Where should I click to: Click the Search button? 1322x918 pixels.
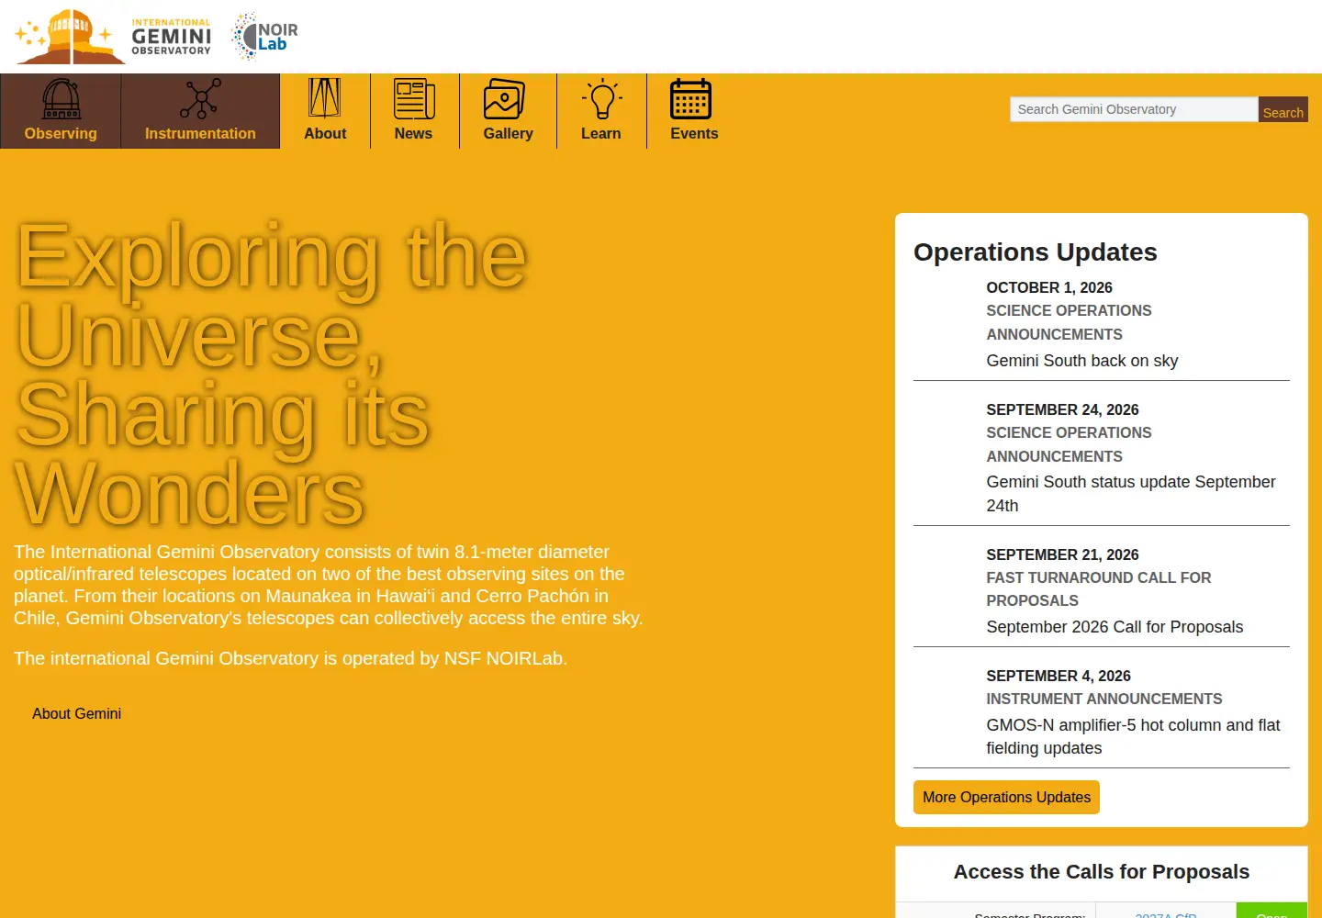[x=1283, y=109]
